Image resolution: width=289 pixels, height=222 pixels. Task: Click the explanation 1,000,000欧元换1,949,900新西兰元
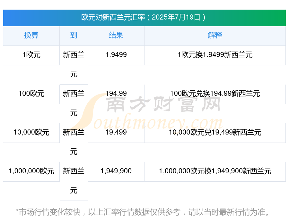pos(215,171)
